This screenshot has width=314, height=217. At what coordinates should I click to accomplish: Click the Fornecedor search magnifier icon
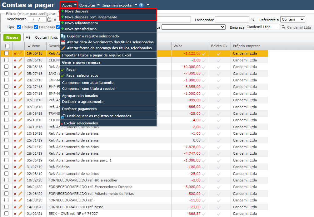pyautogui.click(x=253, y=20)
